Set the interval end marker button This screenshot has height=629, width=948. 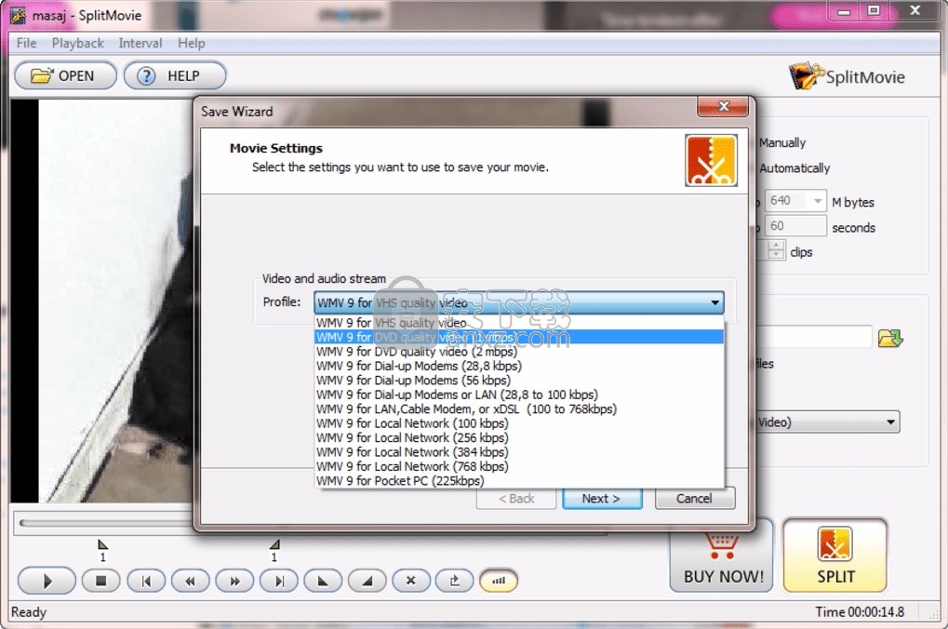(x=367, y=582)
